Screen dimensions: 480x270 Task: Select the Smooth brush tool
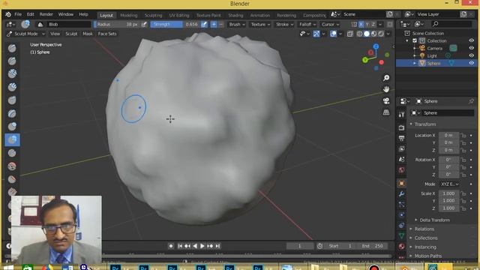coord(12,166)
